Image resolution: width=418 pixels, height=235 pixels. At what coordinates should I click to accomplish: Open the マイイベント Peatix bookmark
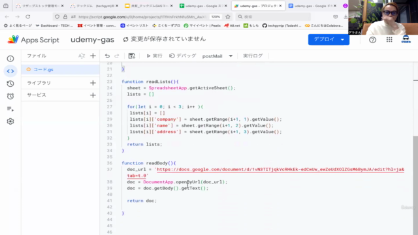pos(202,25)
